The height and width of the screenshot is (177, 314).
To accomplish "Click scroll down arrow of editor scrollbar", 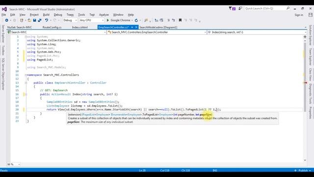I will [x=305, y=160].
